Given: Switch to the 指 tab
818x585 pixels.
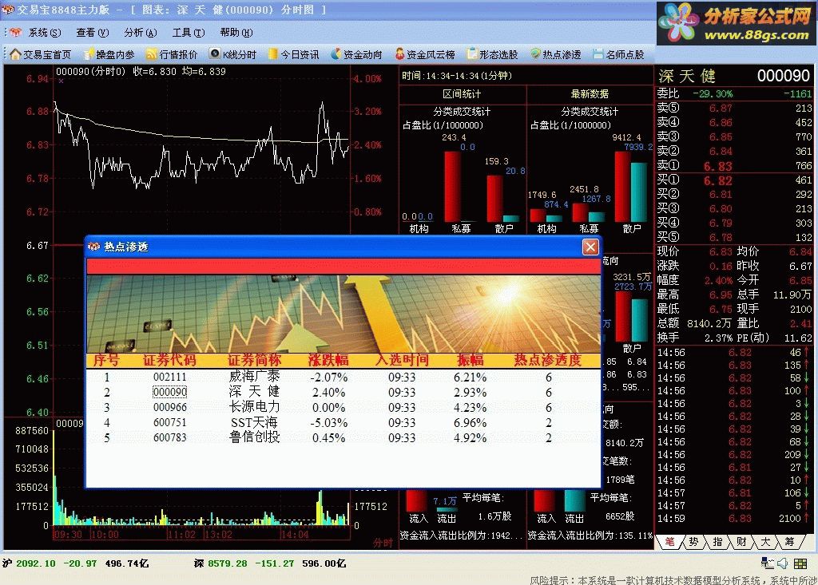Looking at the screenshot, I should [x=717, y=542].
